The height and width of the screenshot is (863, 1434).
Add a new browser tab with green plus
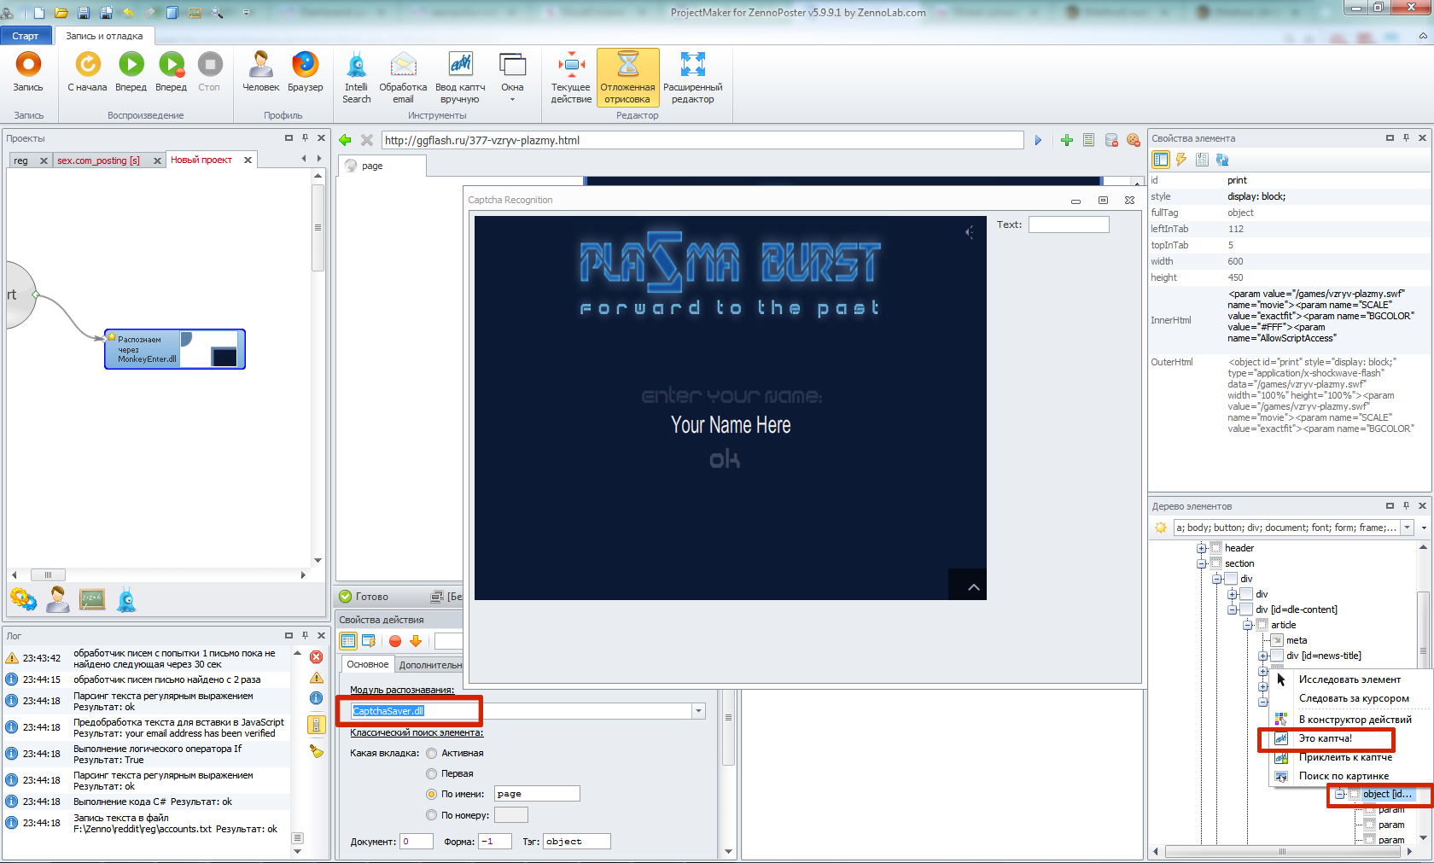click(x=1067, y=140)
